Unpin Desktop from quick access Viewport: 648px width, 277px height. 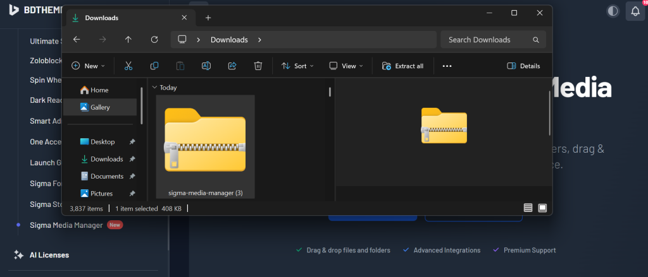pyautogui.click(x=132, y=142)
